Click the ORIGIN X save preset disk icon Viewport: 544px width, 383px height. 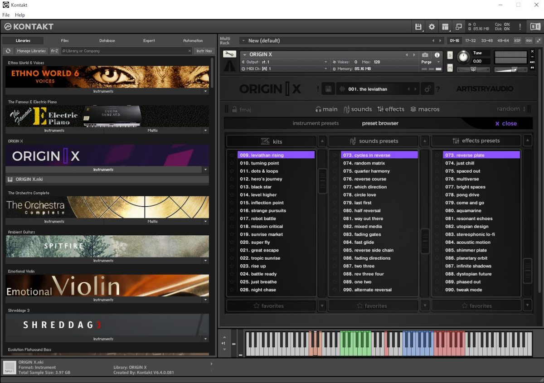pos(329,89)
